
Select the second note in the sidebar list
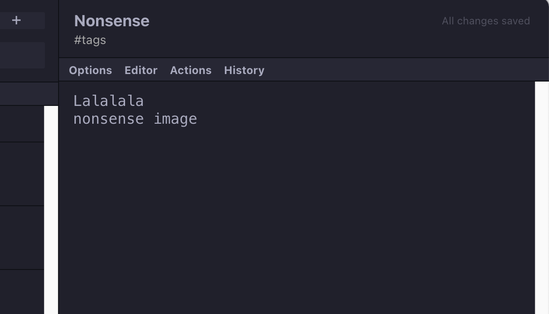(x=22, y=174)
